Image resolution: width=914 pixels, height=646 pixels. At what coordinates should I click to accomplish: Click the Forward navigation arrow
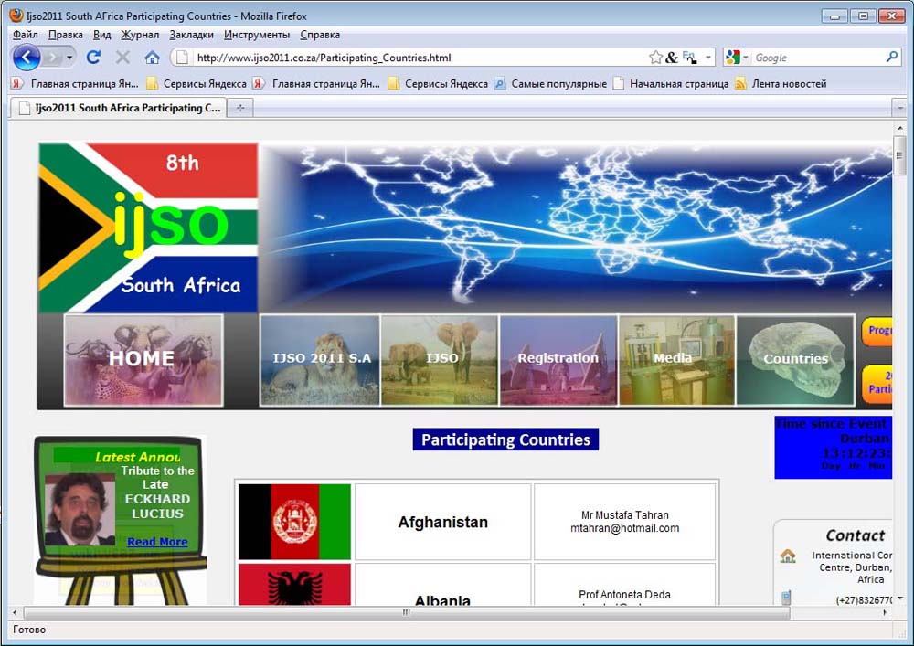tap(53, 58)
